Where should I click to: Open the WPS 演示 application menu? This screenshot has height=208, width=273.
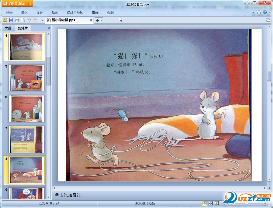point(15,4)
